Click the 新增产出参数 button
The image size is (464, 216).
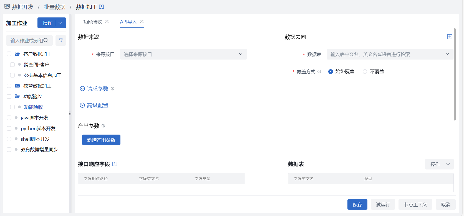click(x=101, y=140)
